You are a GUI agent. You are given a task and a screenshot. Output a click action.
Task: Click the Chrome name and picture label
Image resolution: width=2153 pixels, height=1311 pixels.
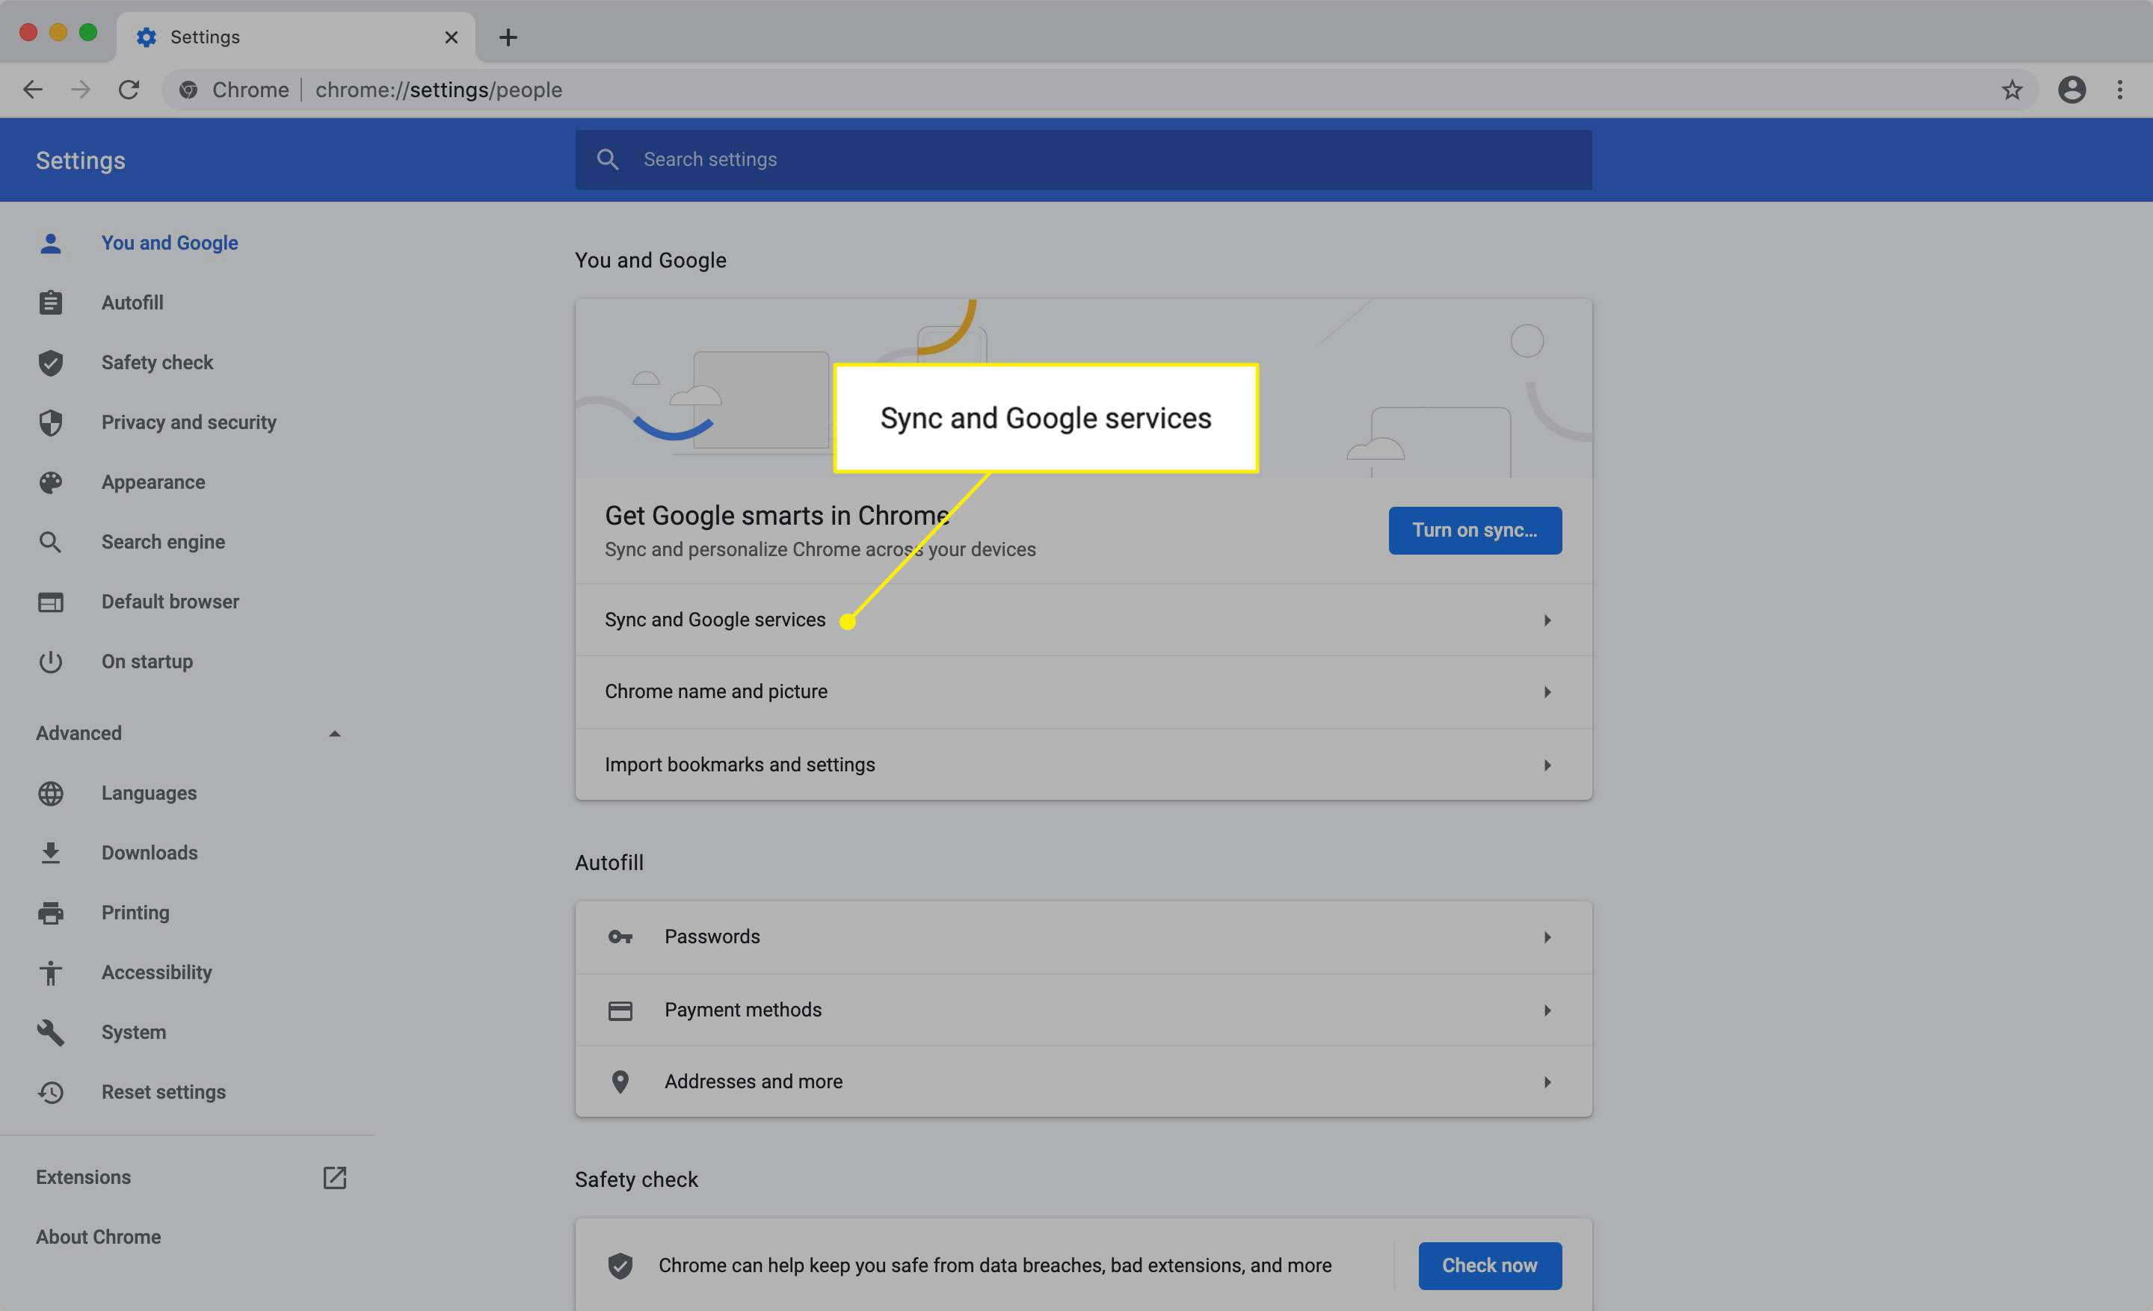715,691
